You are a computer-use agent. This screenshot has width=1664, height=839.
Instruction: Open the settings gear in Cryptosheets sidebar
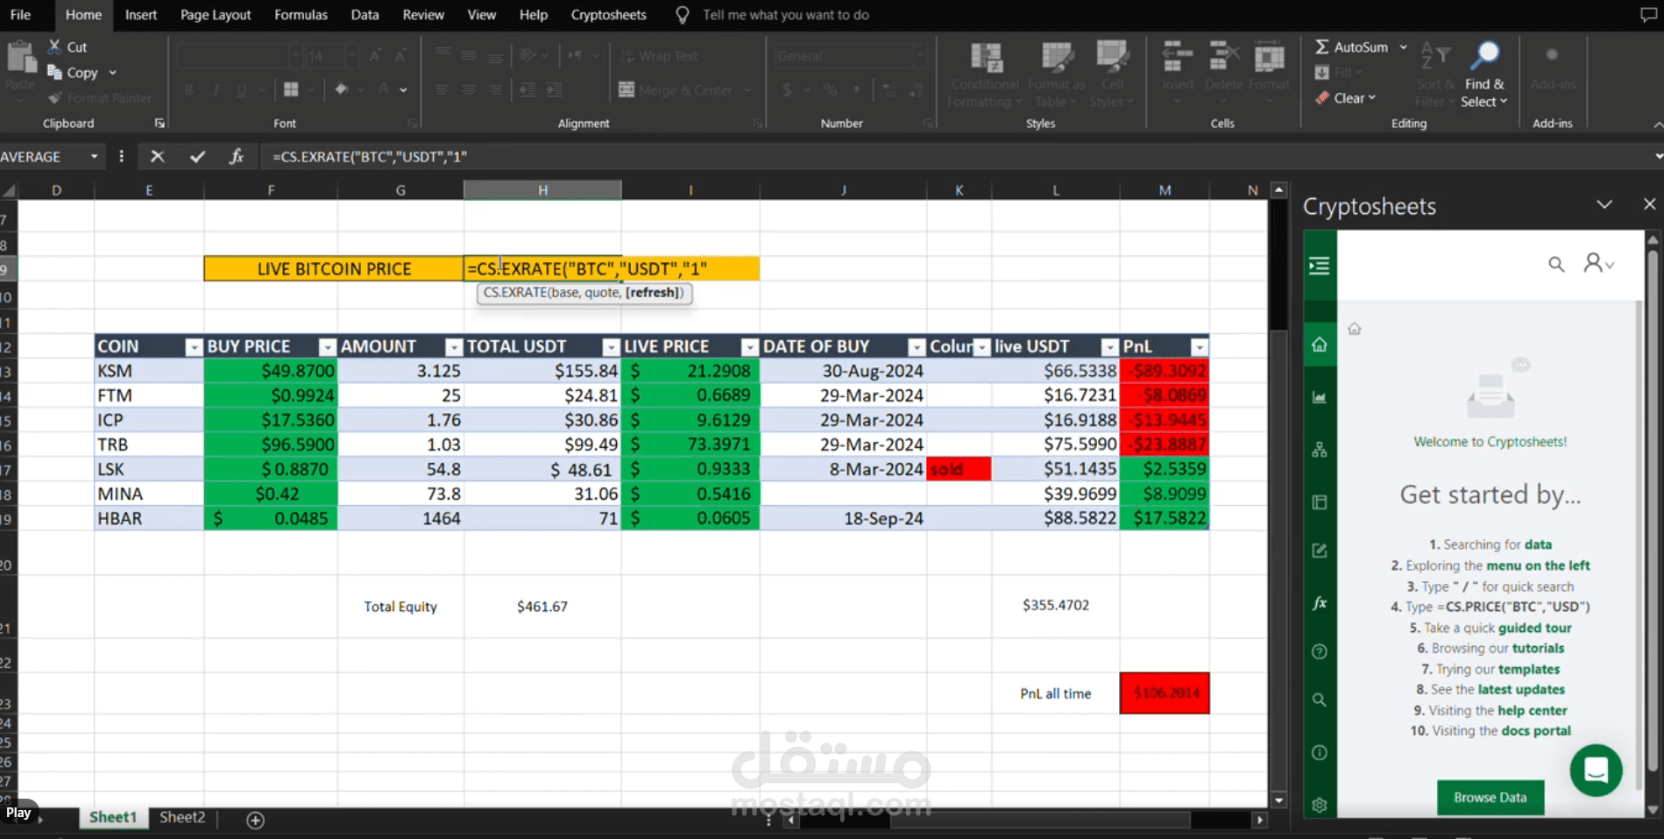click(x=1320, y=805)
